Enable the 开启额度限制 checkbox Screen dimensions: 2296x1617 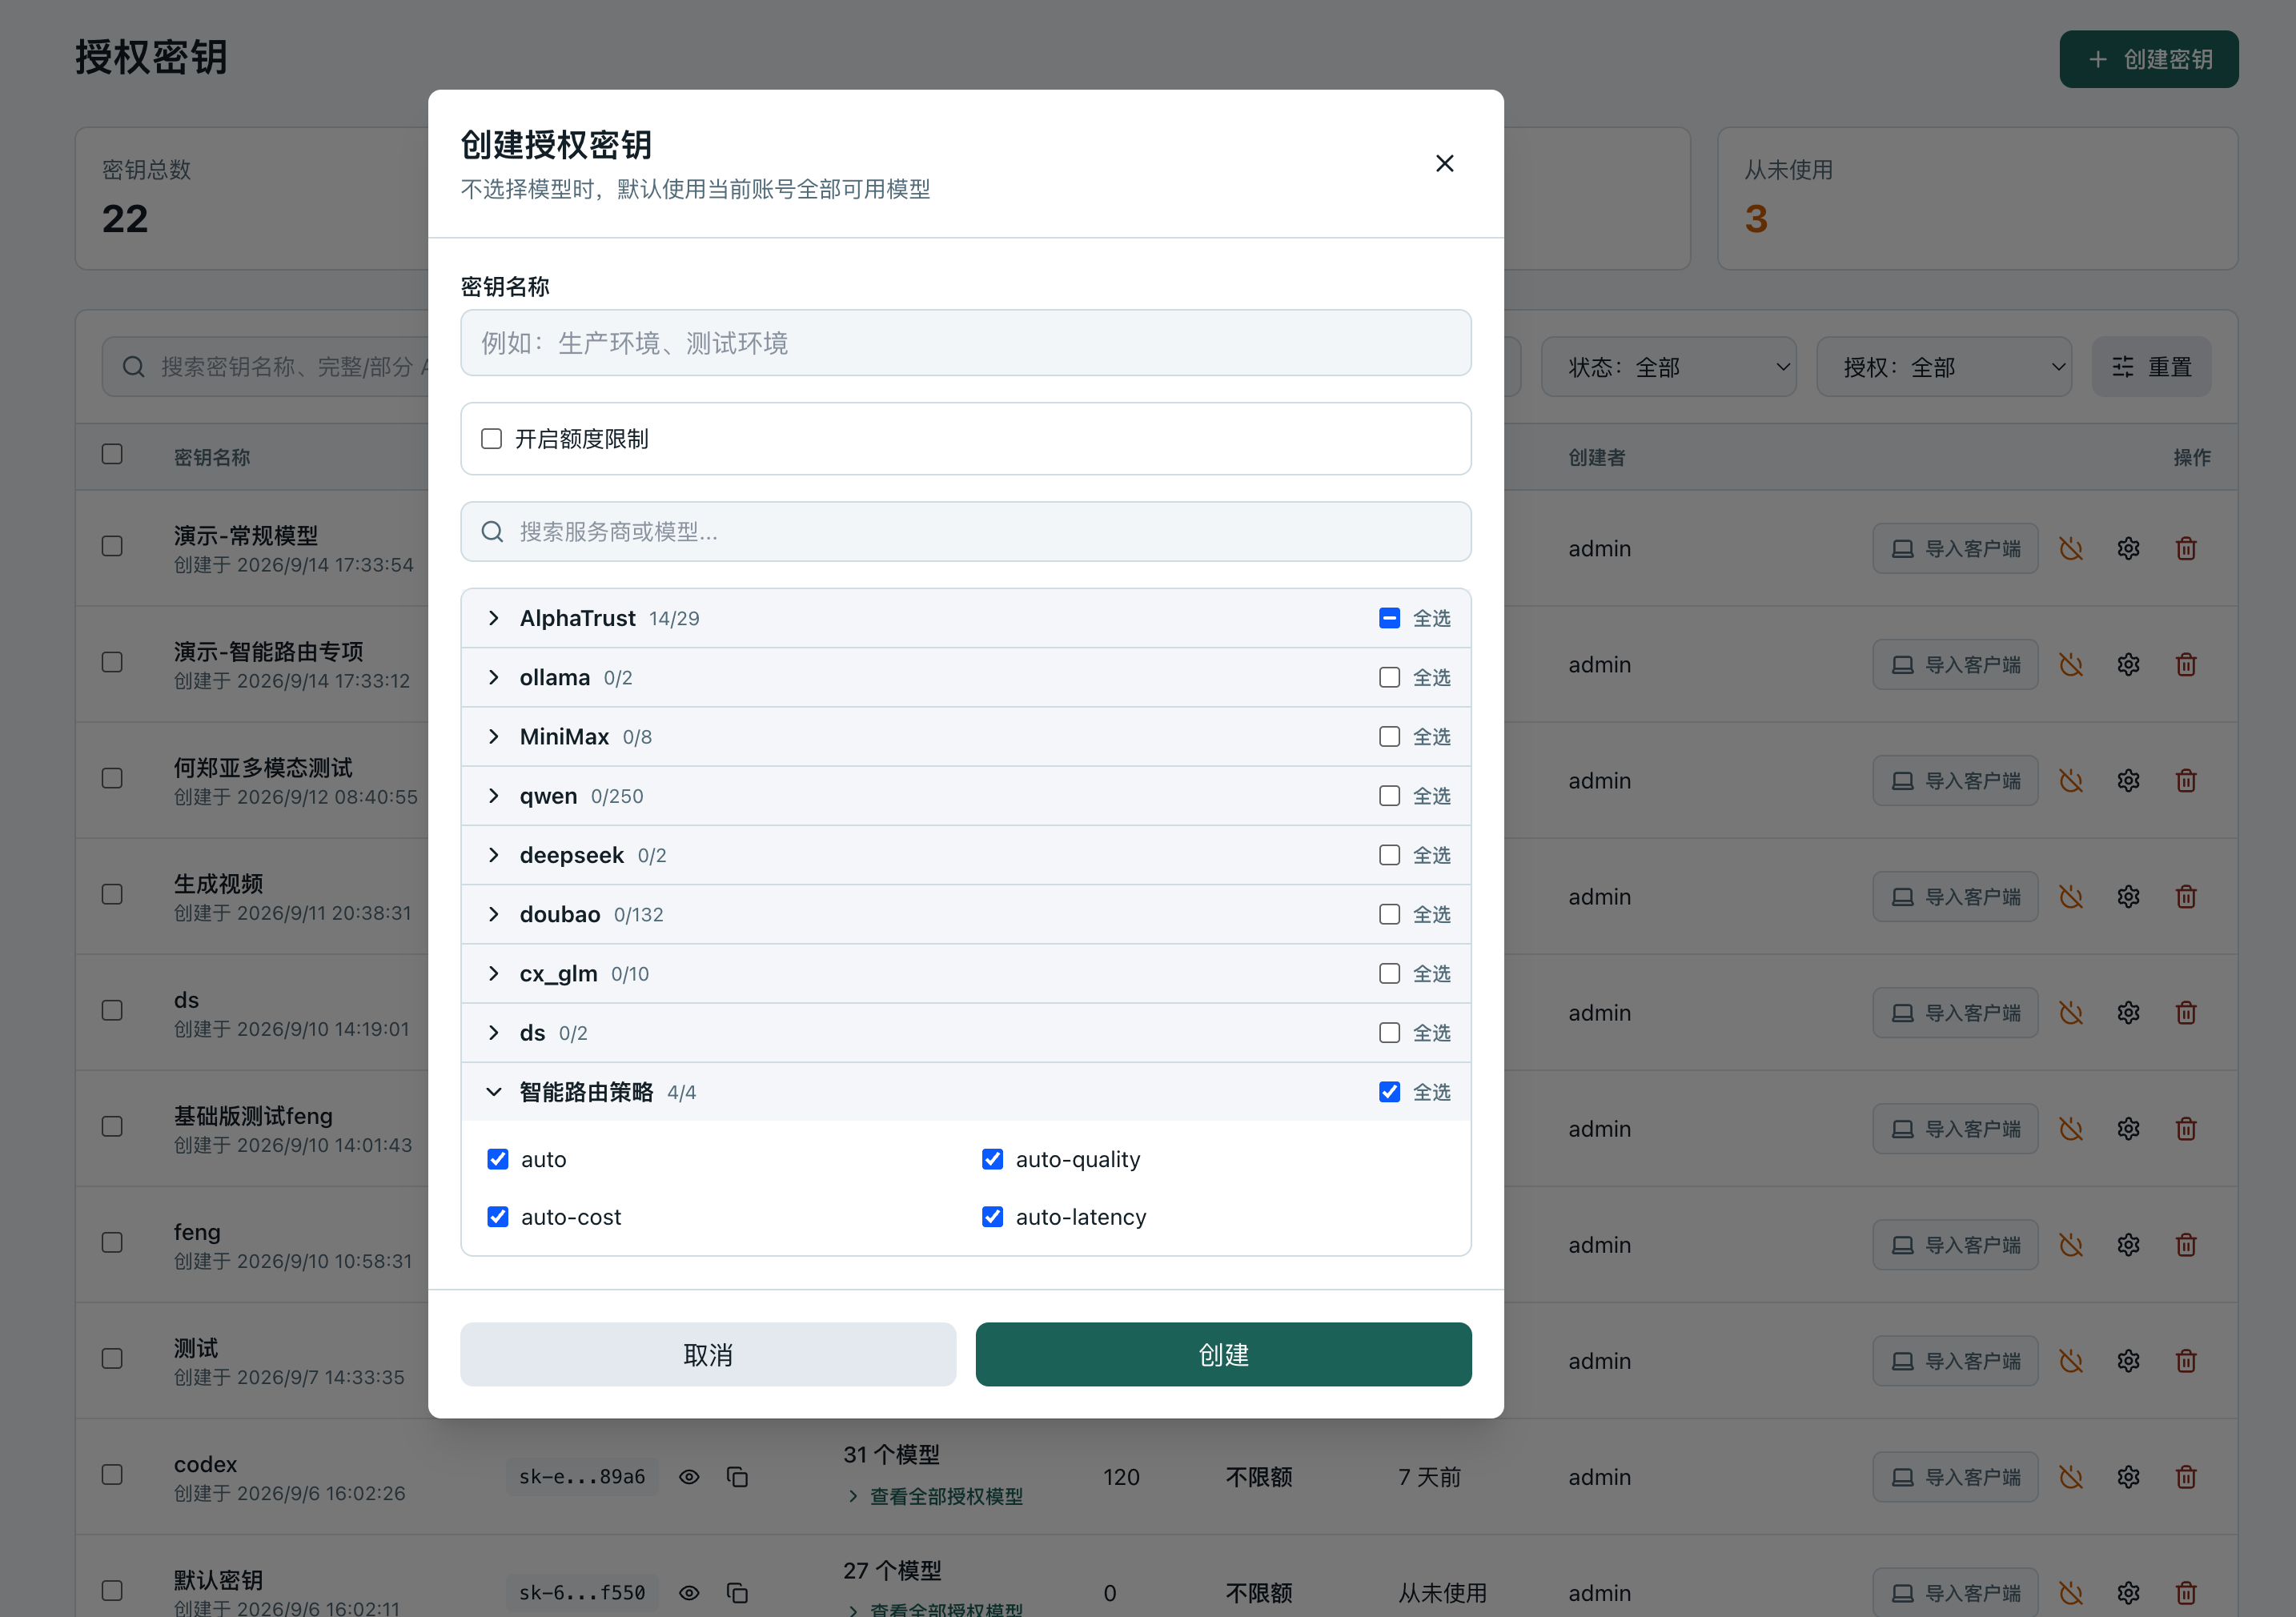coord(491,438)
